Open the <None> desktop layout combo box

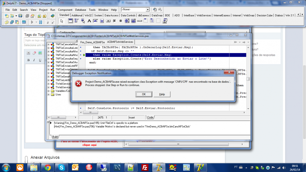135,9
